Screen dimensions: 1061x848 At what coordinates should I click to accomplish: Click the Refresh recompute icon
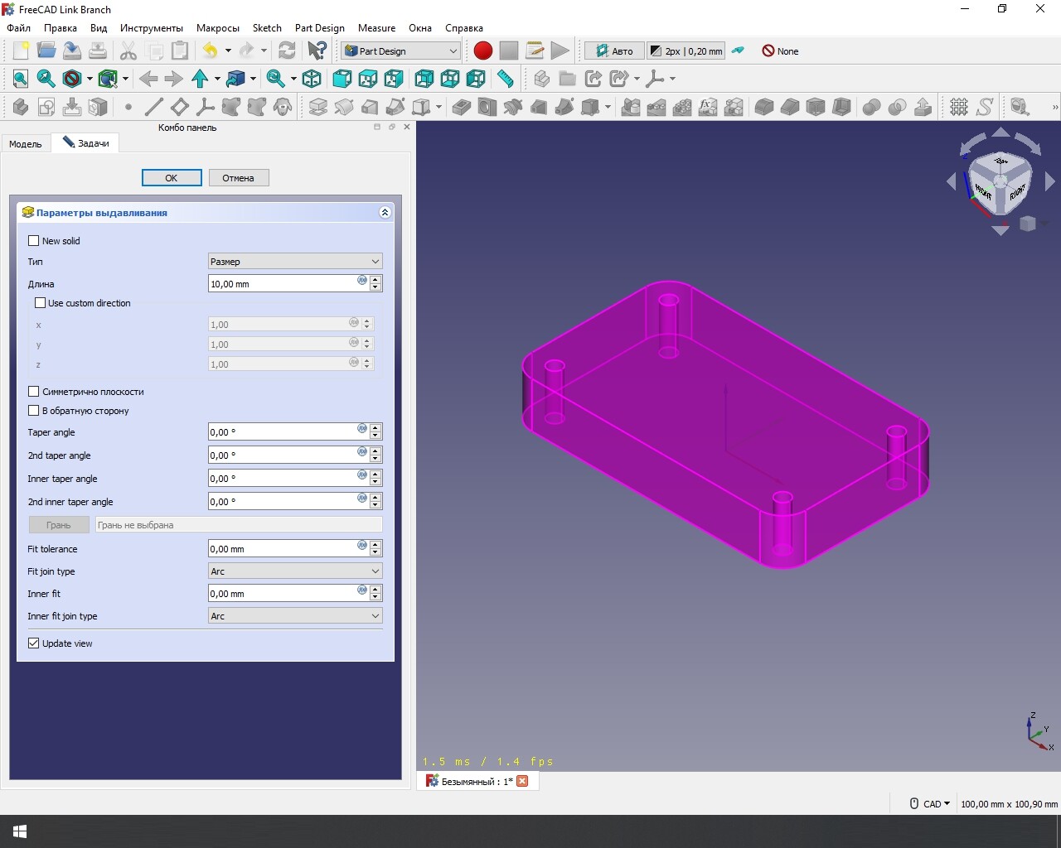click(287, 51)
